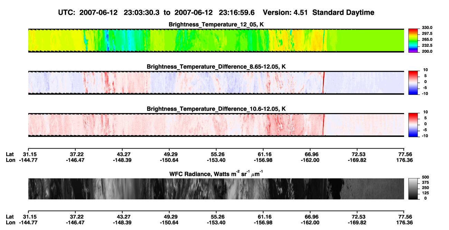Screen dimensions: 449x230
Task: Click the "Standard Daytime" header text
Action: 344,12
